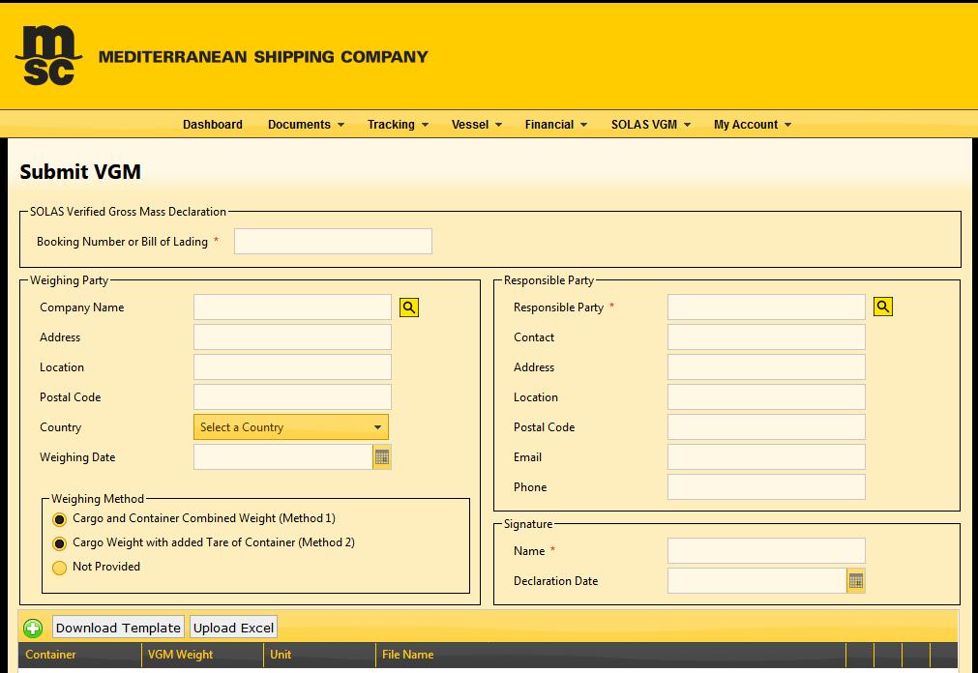Expand the Tracking menu

398,124
